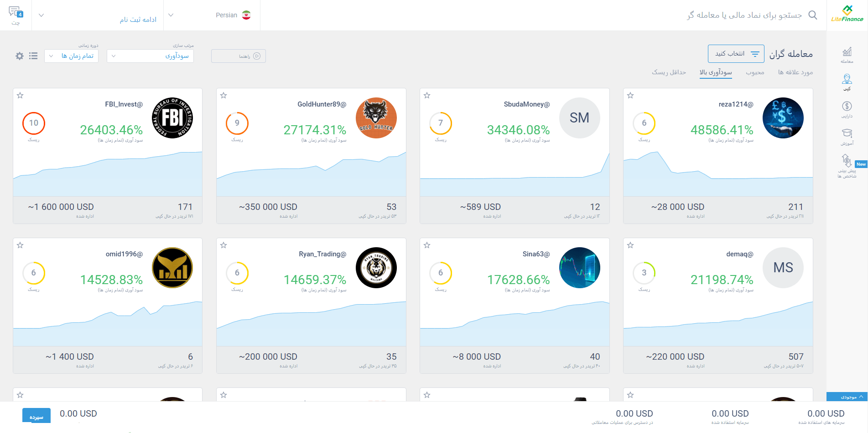Image resolution: width=868 pixels, height=433 pixels.
Task: Open the Trade section in sidebar
Action: (x=847, y=55)
